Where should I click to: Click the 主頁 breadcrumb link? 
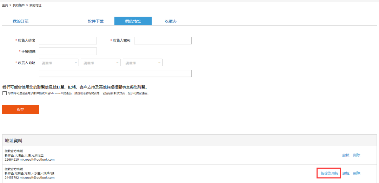pos(5,5)
